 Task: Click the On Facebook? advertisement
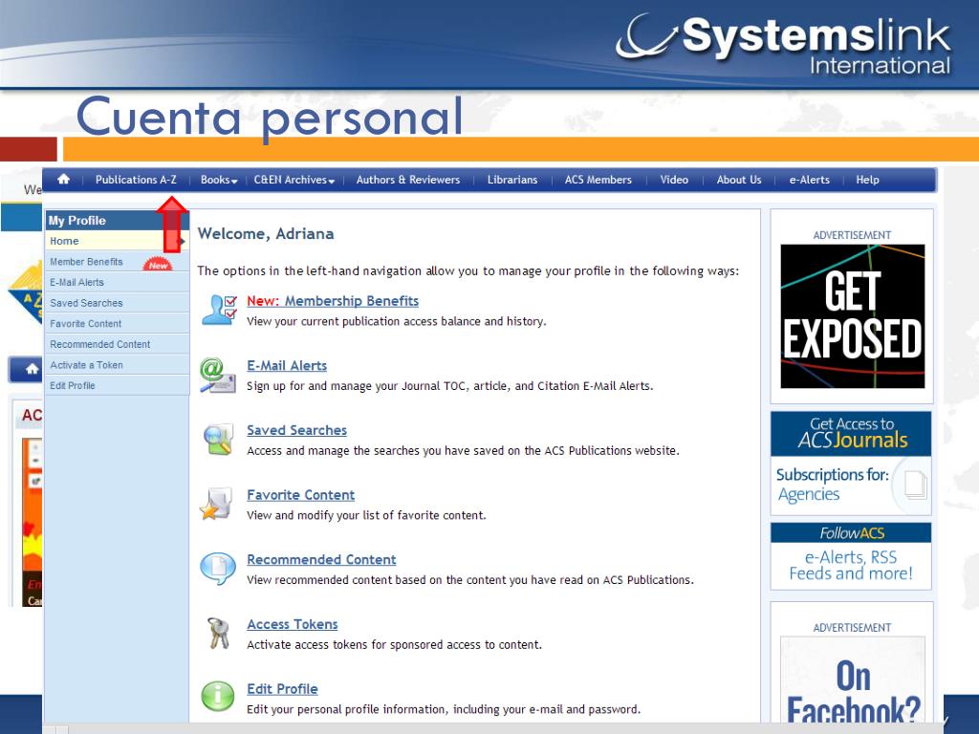pyautogui.click(x=852, y=681)
